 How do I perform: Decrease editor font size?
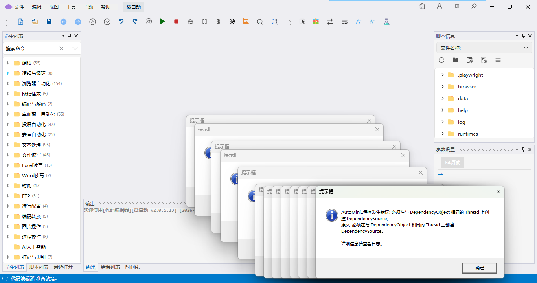[372, 22]
